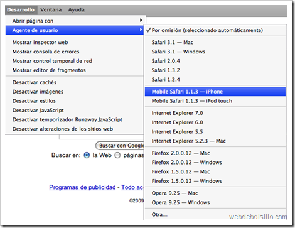Click the Buscar con Google button

pyautogui.click(x=120, y=146)
